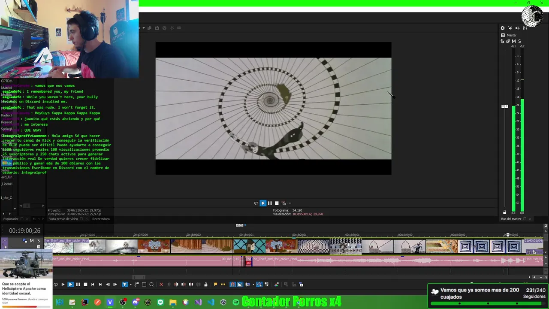Open Master bus fx
Image resolution: width=549 pixels, height=309 pixels.
[x=502, y=41]
